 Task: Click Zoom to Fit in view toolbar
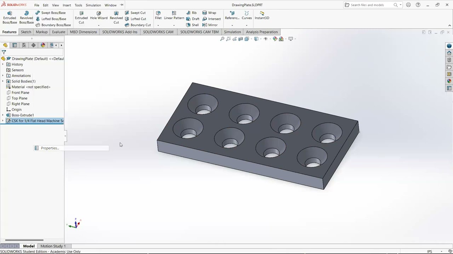click(x=222, y=39)
